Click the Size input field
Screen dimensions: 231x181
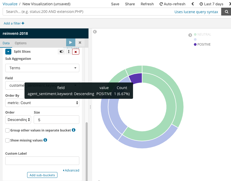point(56,120)
